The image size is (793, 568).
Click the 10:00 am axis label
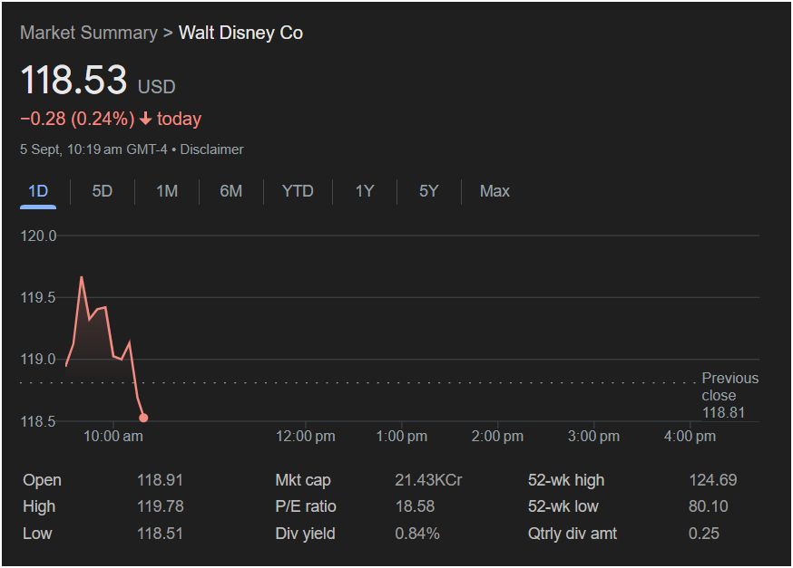point(113,437)
